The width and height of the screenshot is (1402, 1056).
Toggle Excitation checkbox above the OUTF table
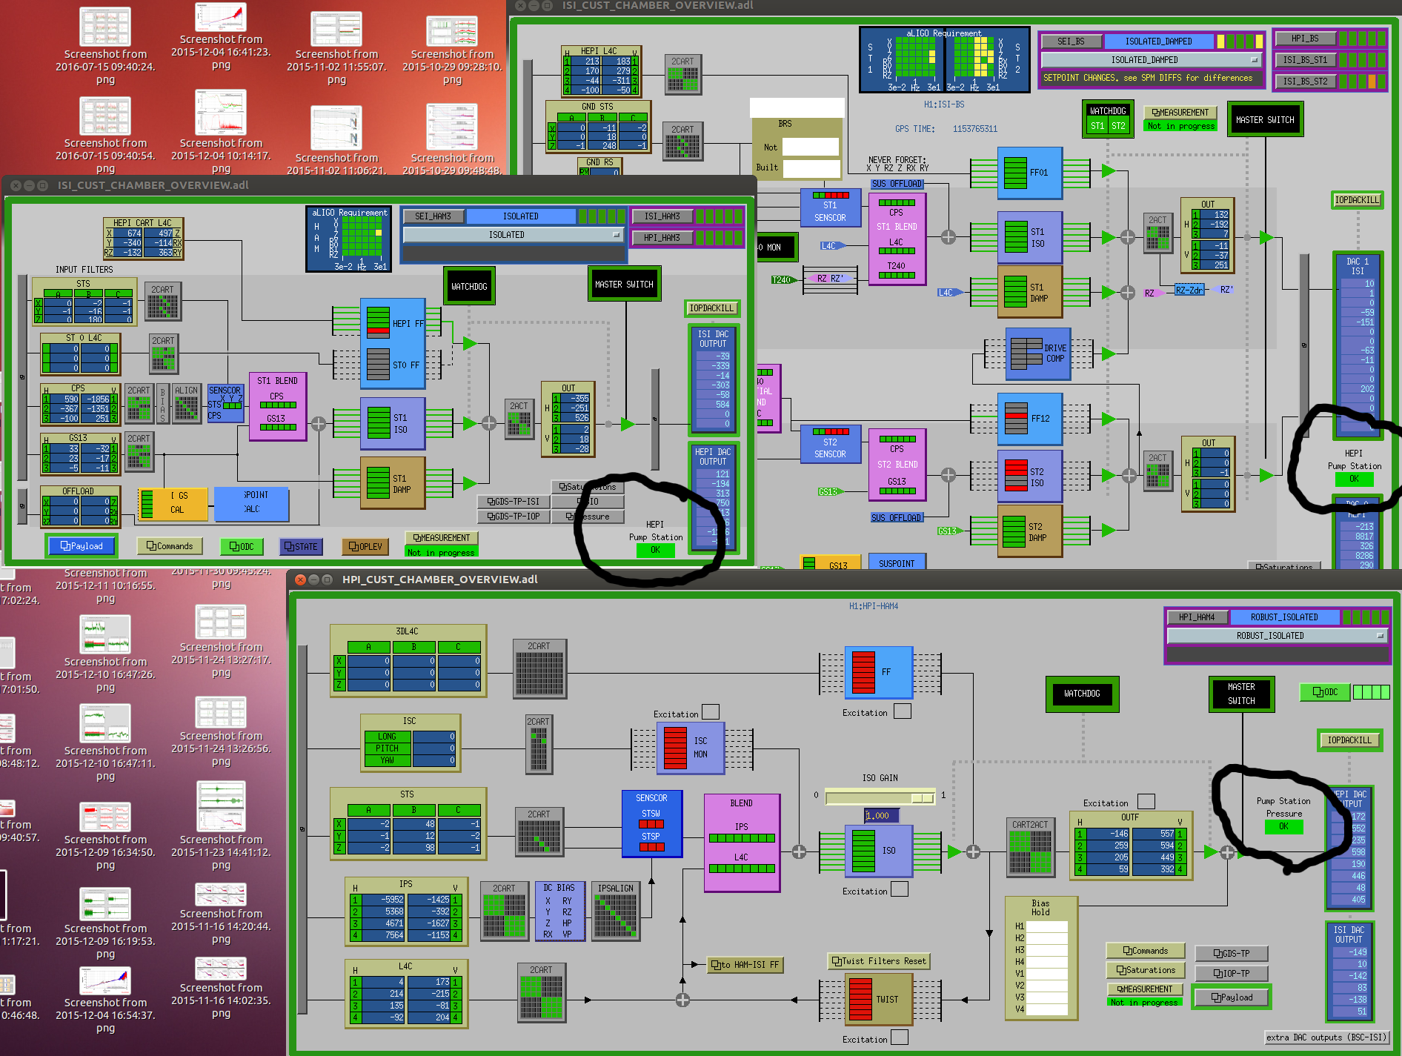coord(1146,801)
